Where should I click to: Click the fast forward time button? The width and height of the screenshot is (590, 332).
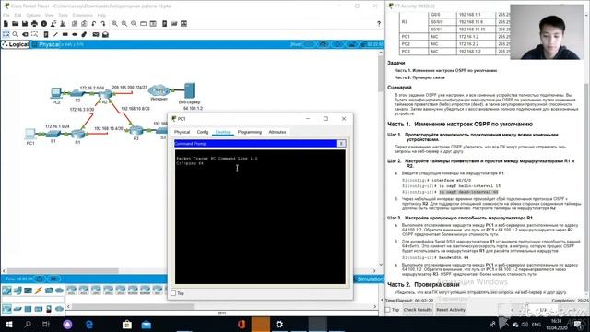coord(53,279)
